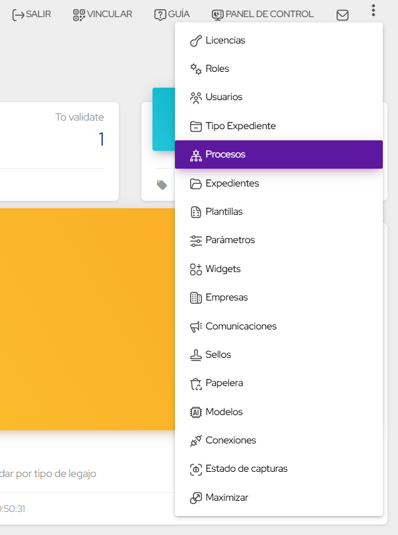The image size is (398, 535).
Task: Click the Widgets grid-plus icon
Action: click(x=195, y=269)
